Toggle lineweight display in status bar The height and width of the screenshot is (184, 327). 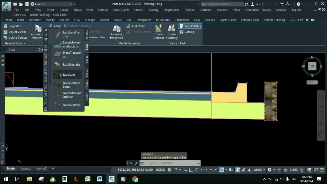point(231,170)
